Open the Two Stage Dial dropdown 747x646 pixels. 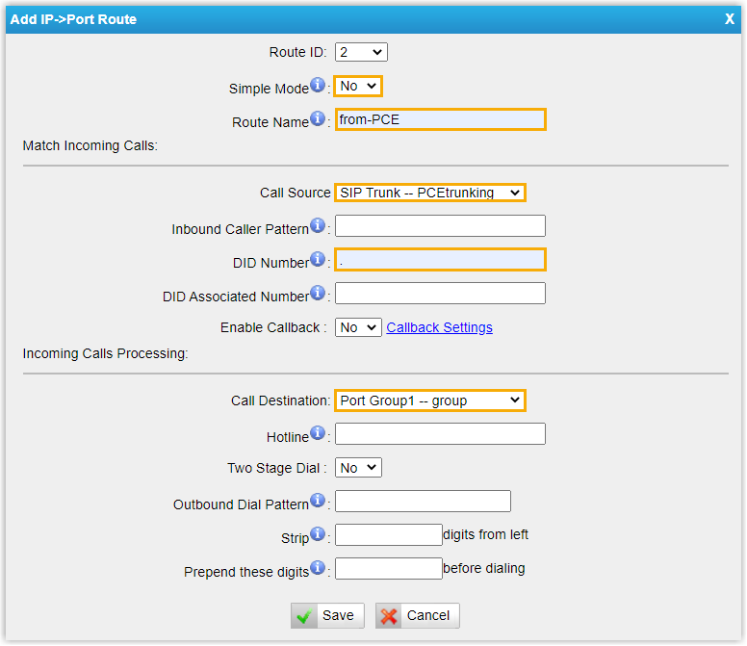coord(358,468)
